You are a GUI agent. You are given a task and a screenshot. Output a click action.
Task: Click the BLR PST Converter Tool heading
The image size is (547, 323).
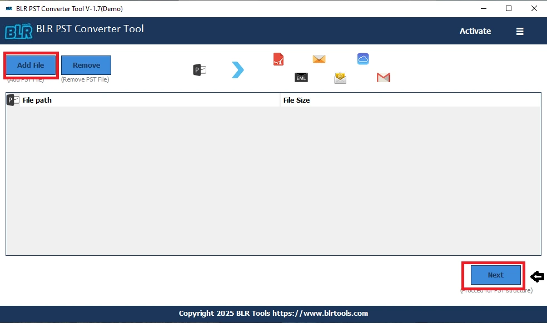(90, 28)
